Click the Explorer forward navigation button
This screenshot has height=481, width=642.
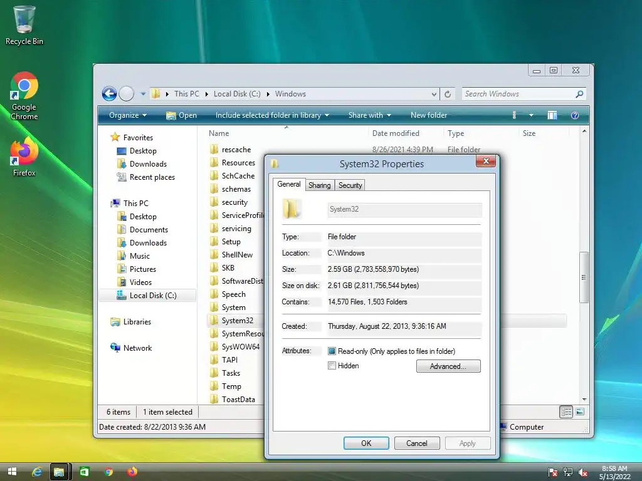[127, 94]
